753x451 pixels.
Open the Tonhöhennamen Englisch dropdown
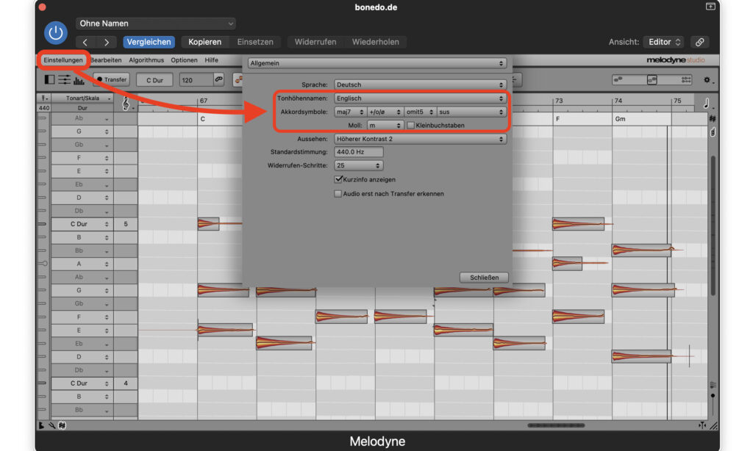pos(420,98)
